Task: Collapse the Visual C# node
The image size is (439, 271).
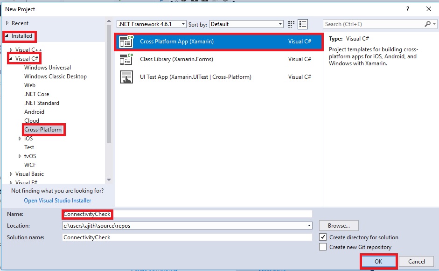Action: coord(11,59)
